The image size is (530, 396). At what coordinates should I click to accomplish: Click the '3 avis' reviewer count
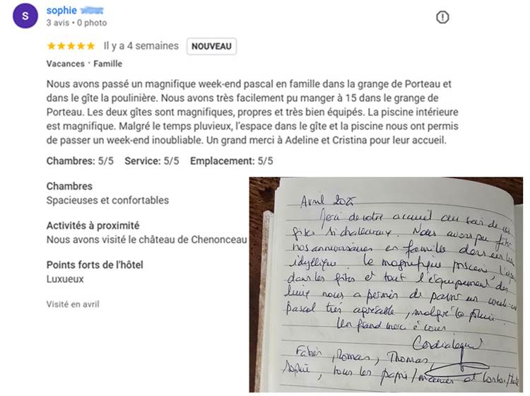point(57,23)
